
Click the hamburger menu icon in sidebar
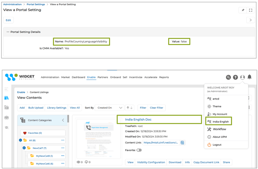click(6, 90)
